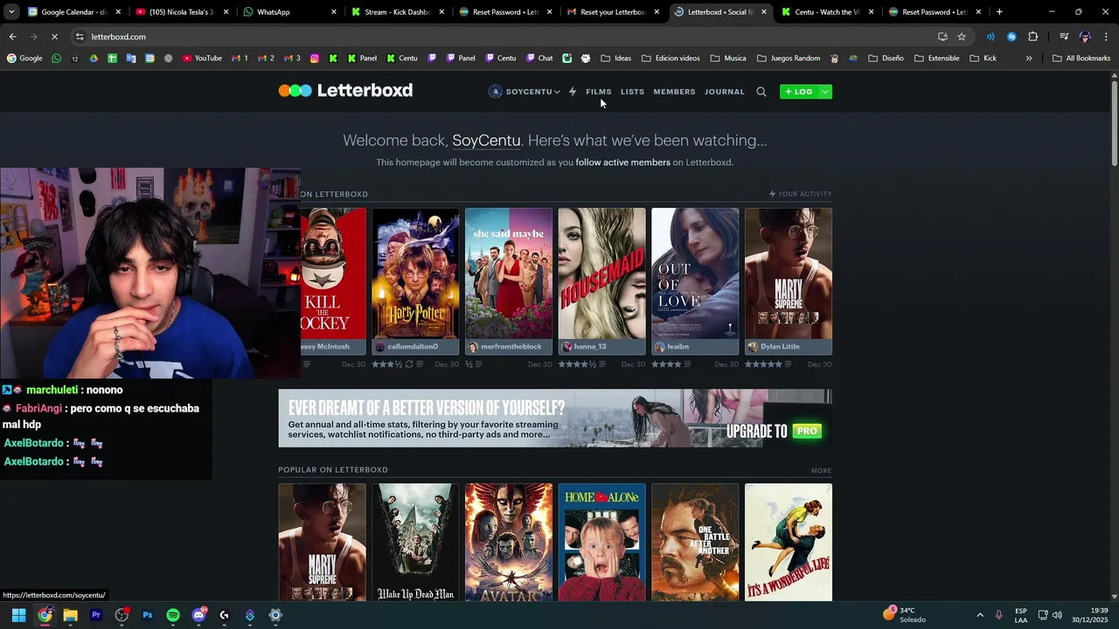Show hidden bookmarks with double chevron
Viewport: 1119px width, 629px height.
tap(1029, 59)
